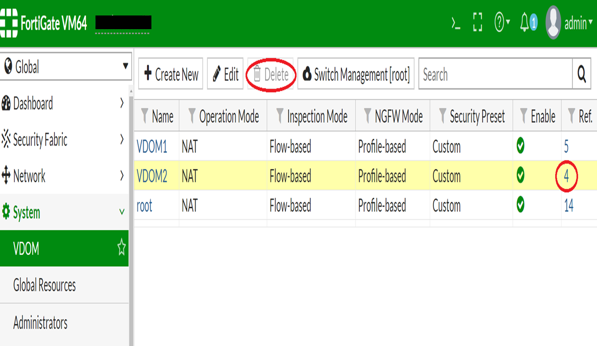Open Global Resources in the sidebar
This screenshot has height=346, width=597.
(x=45, y=285)
